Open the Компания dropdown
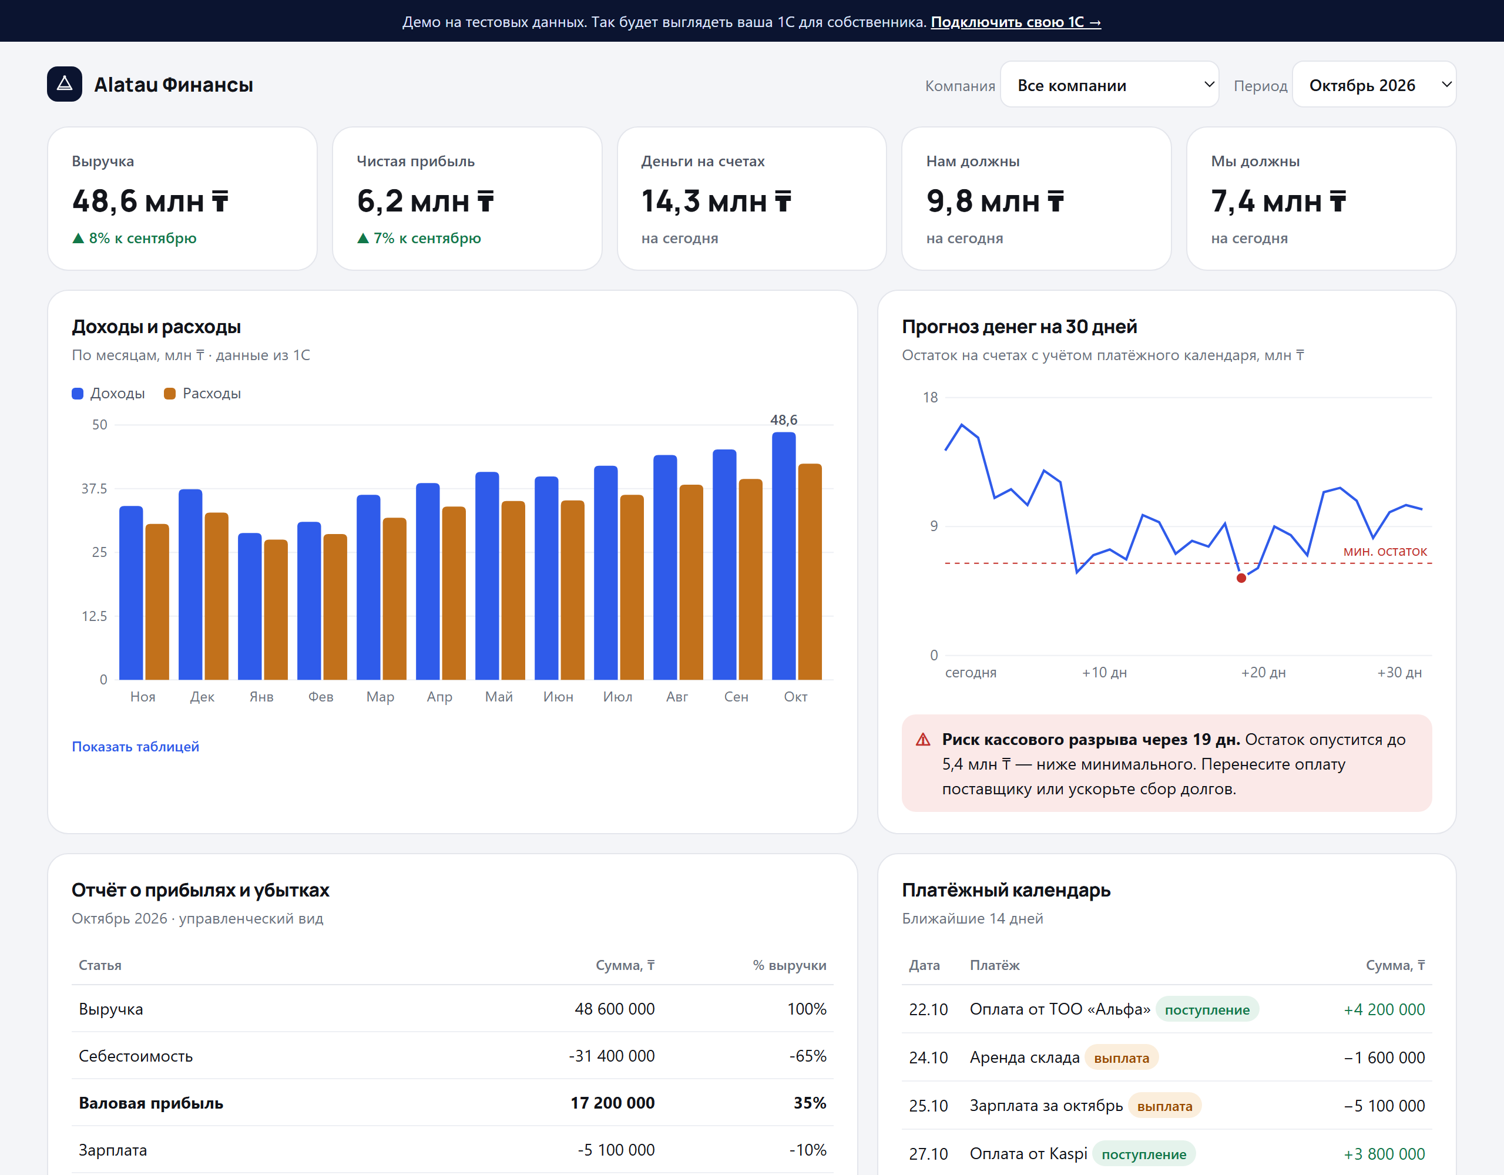The image size is (1504, 1175). point(1109,85)
